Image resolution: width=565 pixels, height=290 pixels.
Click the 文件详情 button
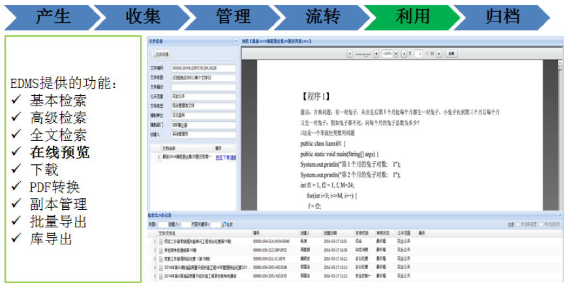(160, 54)
